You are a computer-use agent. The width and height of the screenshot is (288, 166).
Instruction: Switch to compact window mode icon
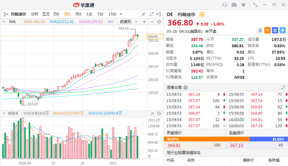[x=255, y=5]
